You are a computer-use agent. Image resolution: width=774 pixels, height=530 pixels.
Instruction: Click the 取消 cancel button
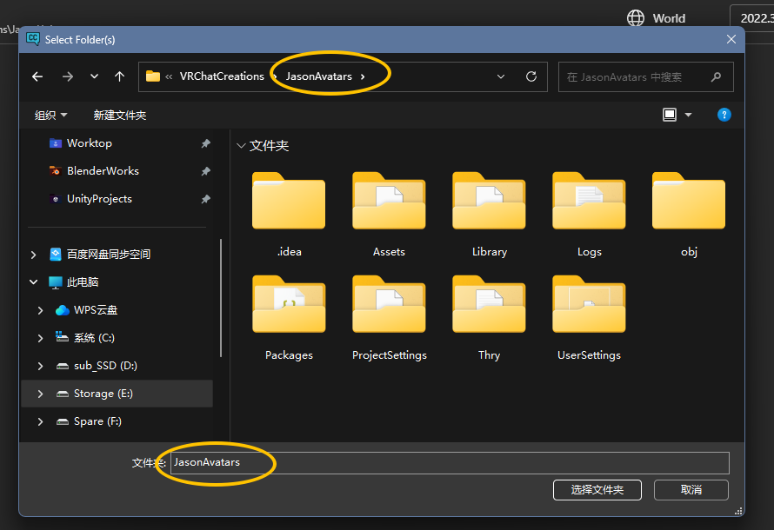pyautogui.click(x=691, y=490)
